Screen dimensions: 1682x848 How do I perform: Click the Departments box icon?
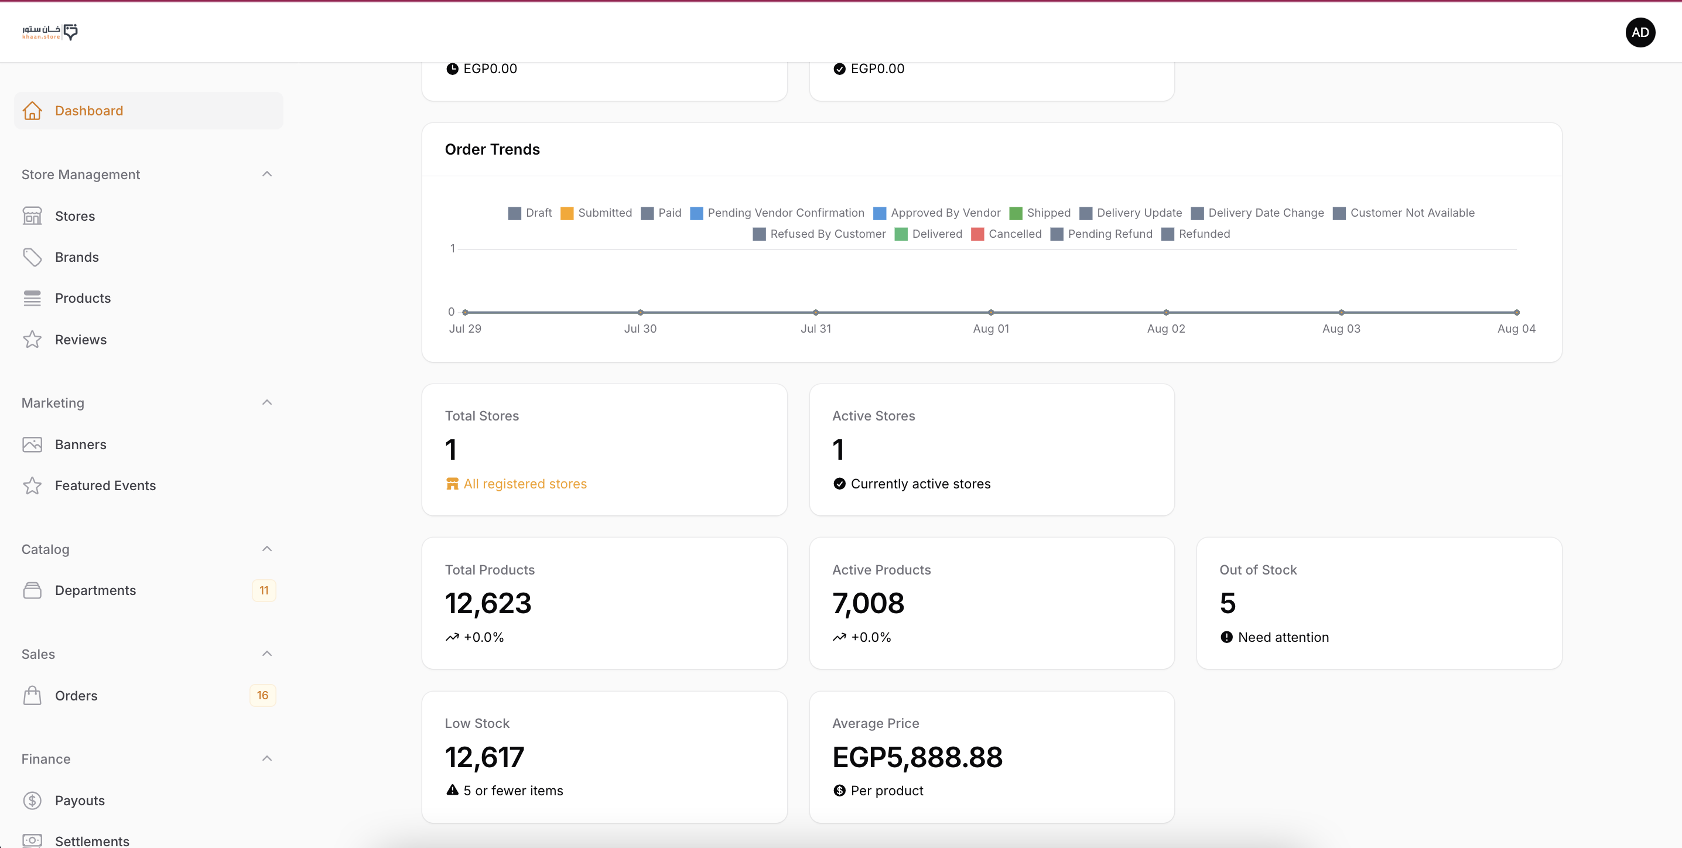point(32,590)
